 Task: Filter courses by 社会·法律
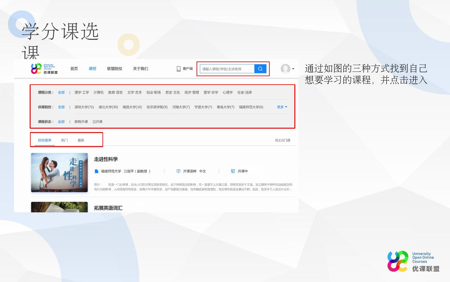pyautogui.click(x=244, y=92)
